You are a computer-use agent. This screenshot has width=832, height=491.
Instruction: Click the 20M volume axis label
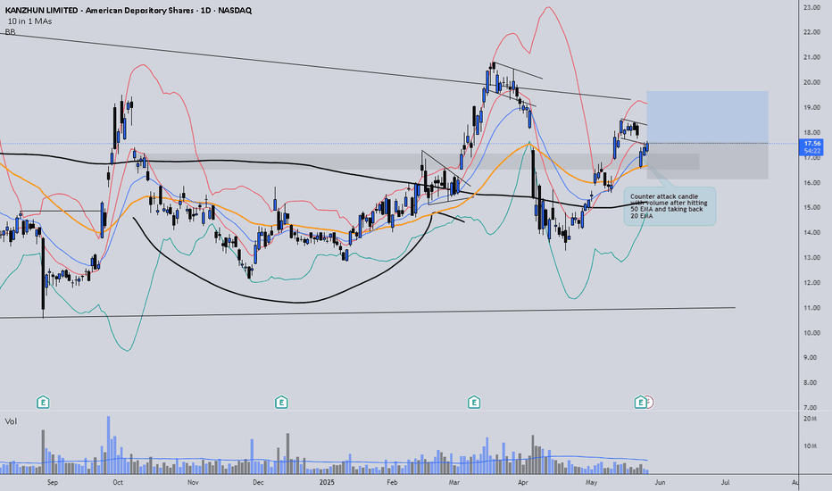(x=810, y=419)
